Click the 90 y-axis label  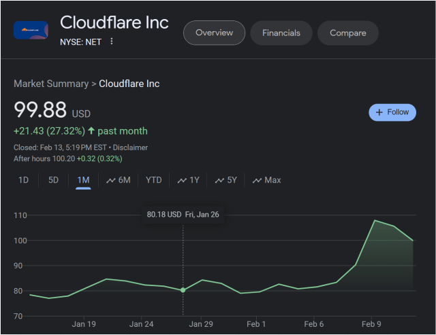(x=18, y=266)
